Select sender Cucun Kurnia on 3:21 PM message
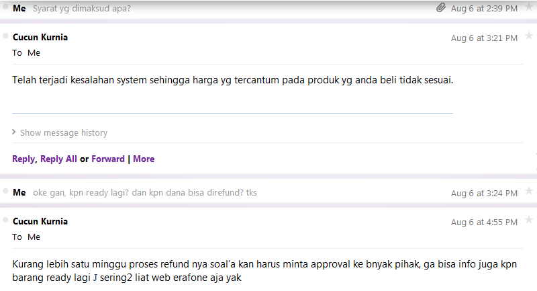The image size is (537, 291). [40, 38]
